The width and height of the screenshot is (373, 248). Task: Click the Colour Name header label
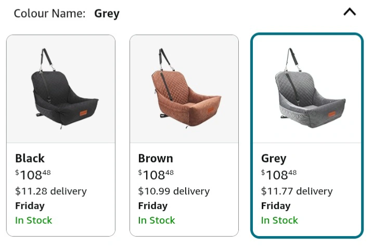click(49, 14)
